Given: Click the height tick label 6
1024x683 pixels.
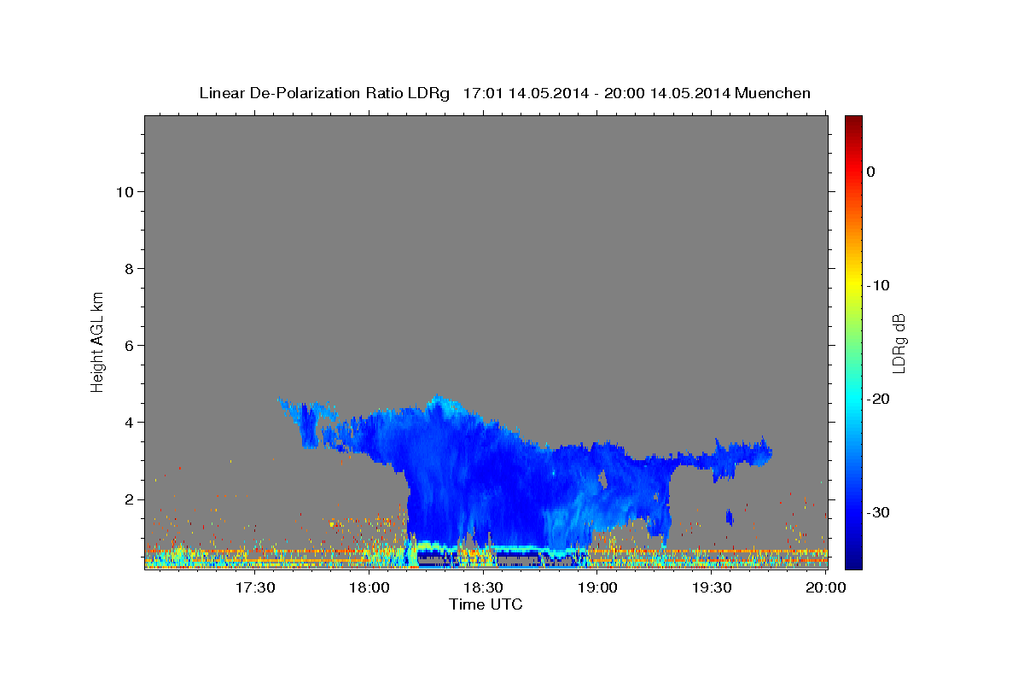Looking at the screenshot, I should [x=128, y=345].
